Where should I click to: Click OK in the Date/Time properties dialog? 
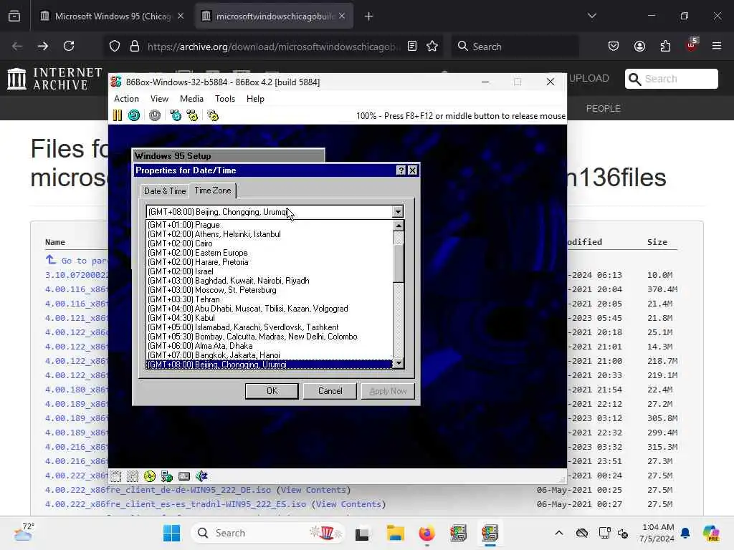[272, 391]
